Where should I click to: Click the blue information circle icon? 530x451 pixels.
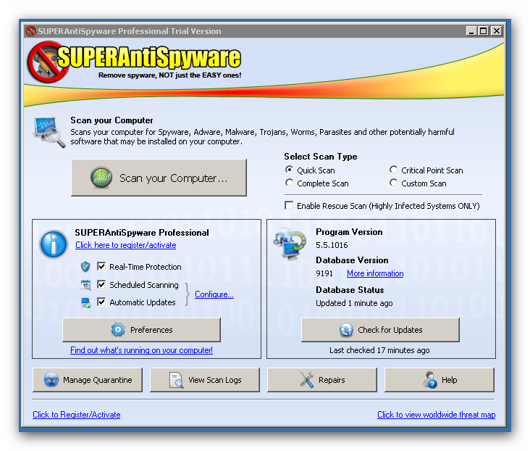[x=54, y=244]
